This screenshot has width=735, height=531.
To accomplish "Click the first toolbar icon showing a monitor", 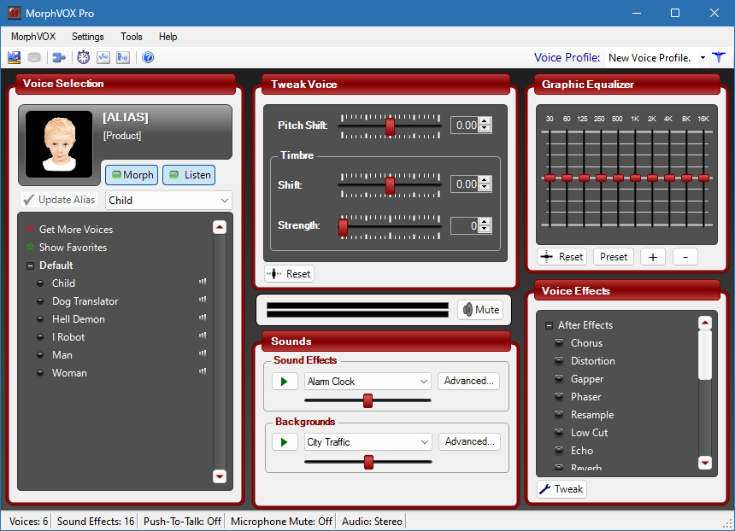I will tap(14, 57).
